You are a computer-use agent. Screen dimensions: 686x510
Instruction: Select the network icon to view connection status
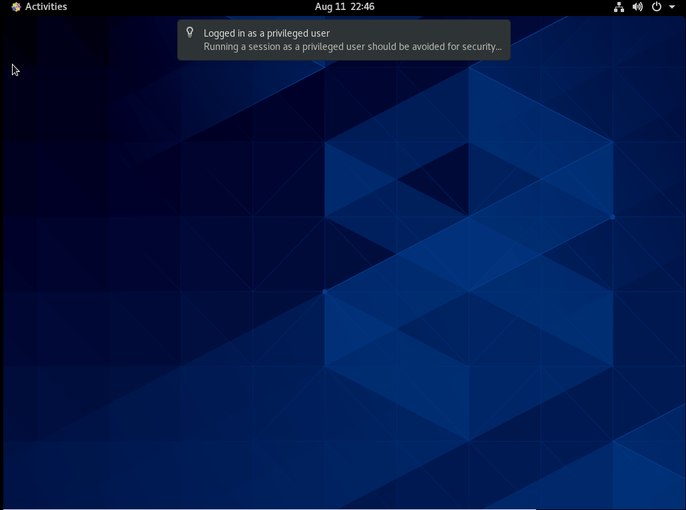click(x=619, y=7)
